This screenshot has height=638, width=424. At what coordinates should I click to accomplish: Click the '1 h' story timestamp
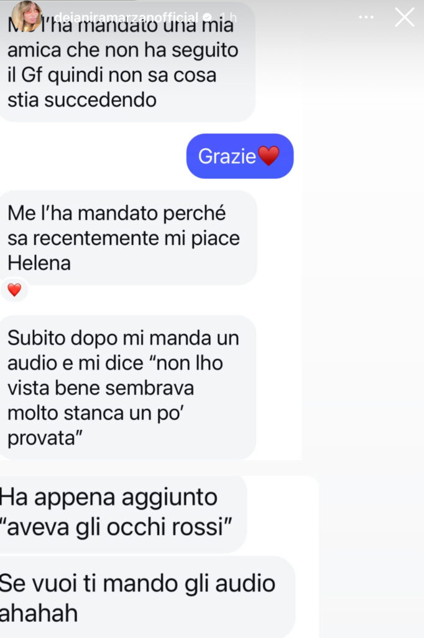tap(228, 17)
